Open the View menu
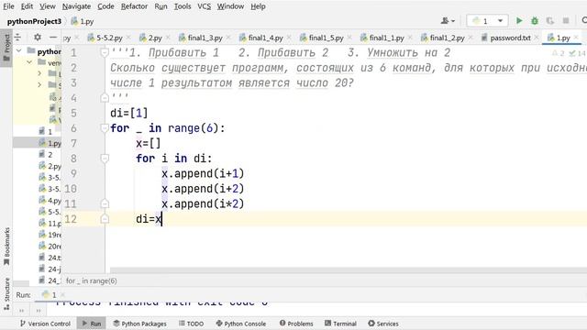Image resolution: width=587 pixels, height=330 pixels. [48, 6]
